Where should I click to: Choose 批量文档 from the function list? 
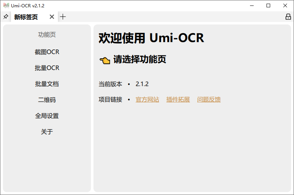click(x=47, y=84)
